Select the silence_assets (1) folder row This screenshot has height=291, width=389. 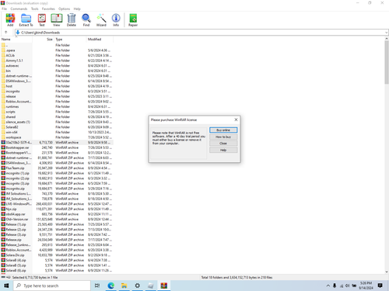57,122
